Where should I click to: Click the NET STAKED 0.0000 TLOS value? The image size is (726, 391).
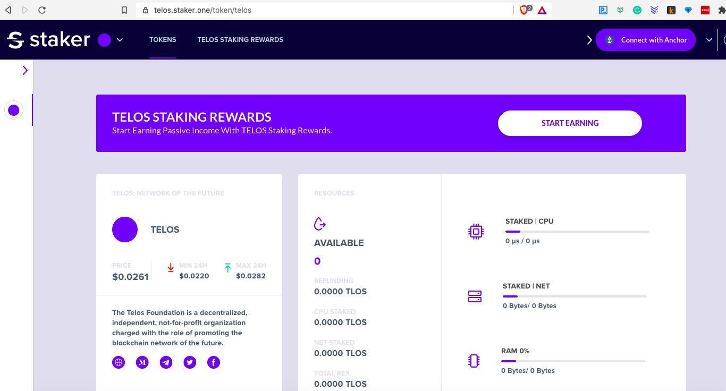[340, 353]
